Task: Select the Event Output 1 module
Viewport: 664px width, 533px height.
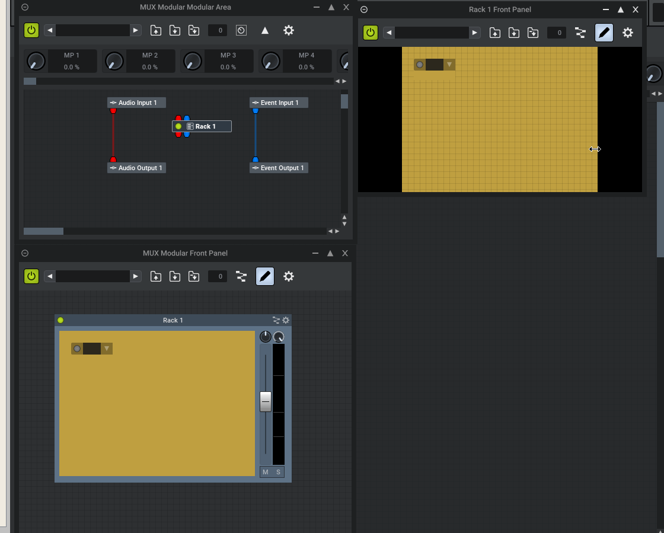Action: pyautogui.click(x=279, y=168)
